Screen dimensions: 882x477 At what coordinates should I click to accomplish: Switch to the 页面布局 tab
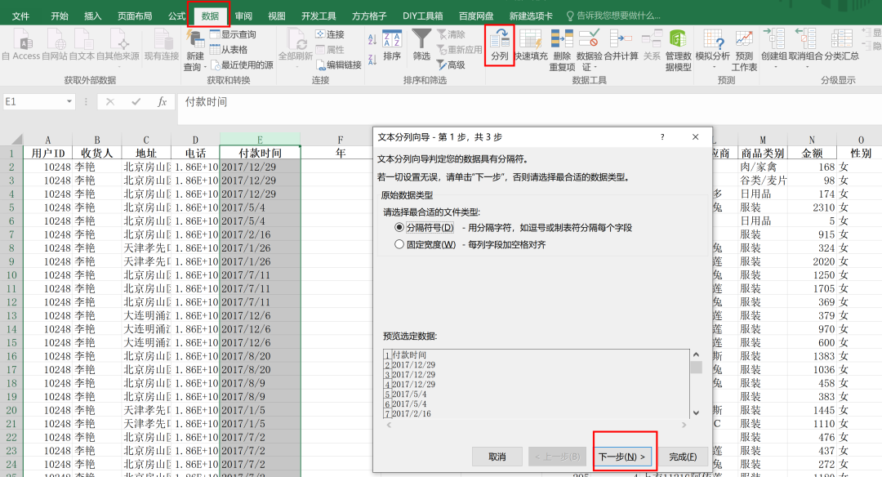135,16
